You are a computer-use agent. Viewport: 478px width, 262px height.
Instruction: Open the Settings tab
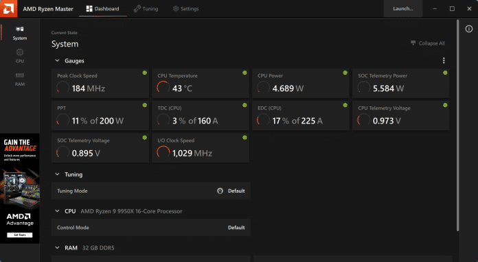pyautogui.click(x=185, y=9)
